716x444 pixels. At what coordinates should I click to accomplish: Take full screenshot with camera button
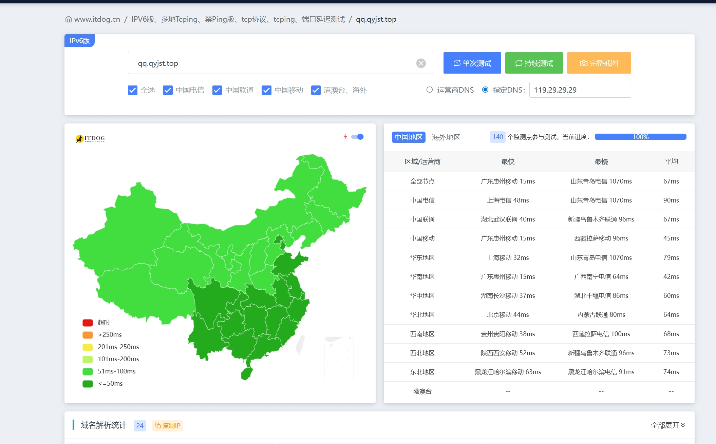(599, 63)
